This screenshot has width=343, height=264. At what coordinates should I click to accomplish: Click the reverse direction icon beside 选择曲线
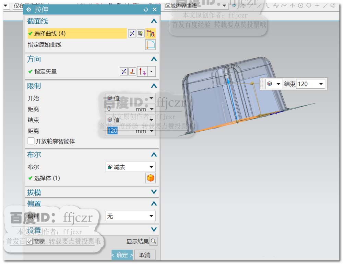tap(132, 34)
